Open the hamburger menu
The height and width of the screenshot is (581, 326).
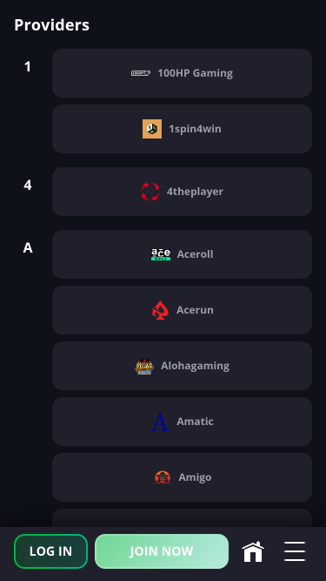pyautogui.click(x=295, y=551)
